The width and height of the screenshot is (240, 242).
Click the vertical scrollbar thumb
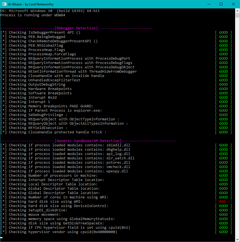point(237,15)
